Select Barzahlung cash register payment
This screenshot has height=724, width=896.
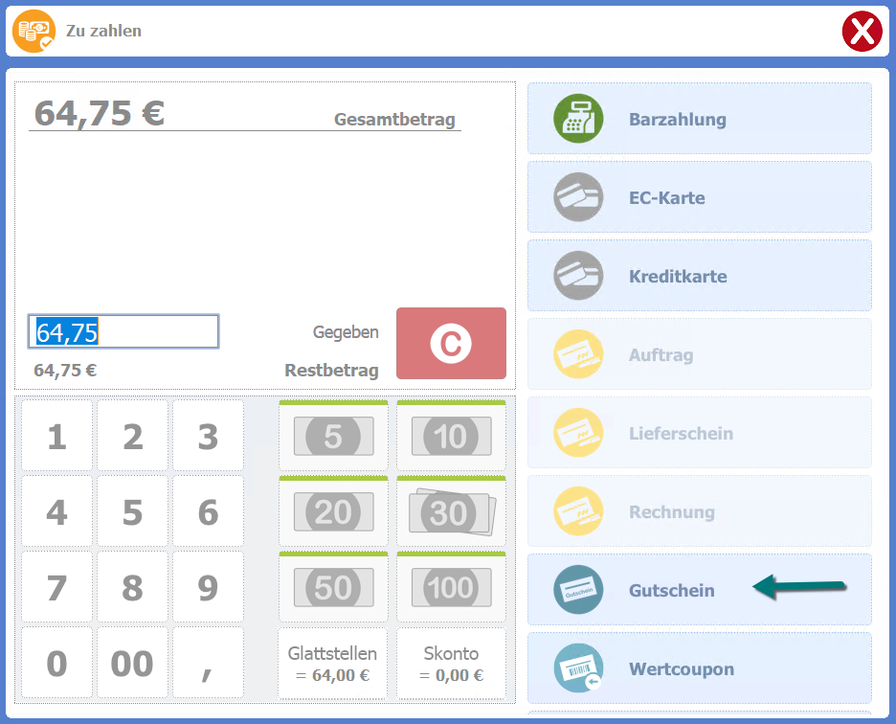[699, 119]
